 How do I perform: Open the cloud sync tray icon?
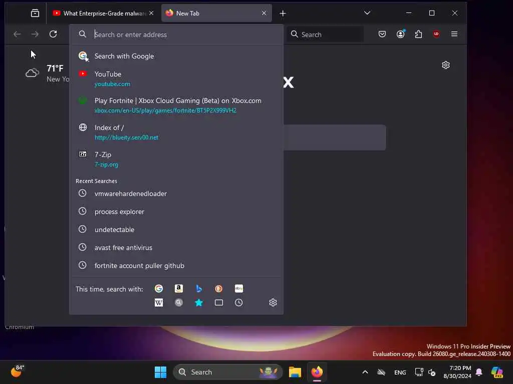coord(381,372)
